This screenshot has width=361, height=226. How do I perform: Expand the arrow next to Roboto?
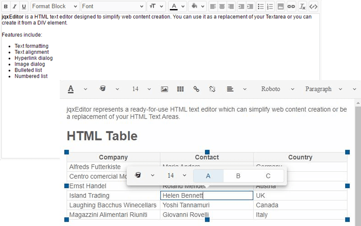[x=293, y=89]
